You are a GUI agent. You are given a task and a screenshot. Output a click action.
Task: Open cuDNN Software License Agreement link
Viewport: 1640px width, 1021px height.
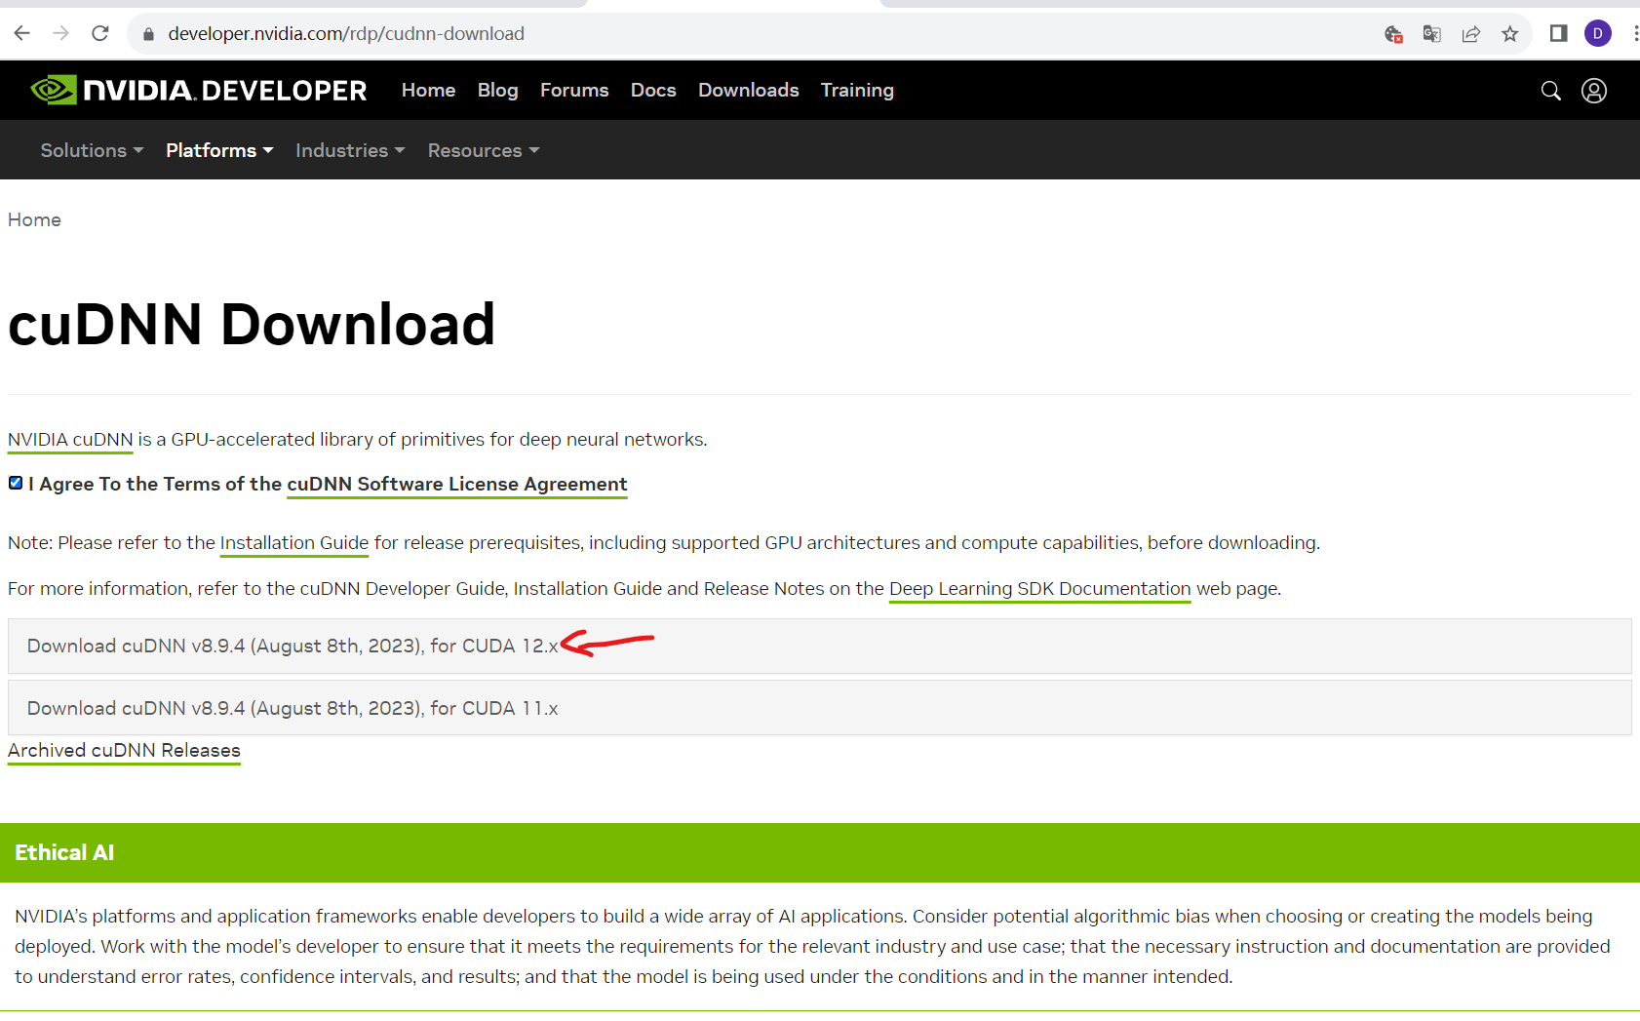point(456,485)
